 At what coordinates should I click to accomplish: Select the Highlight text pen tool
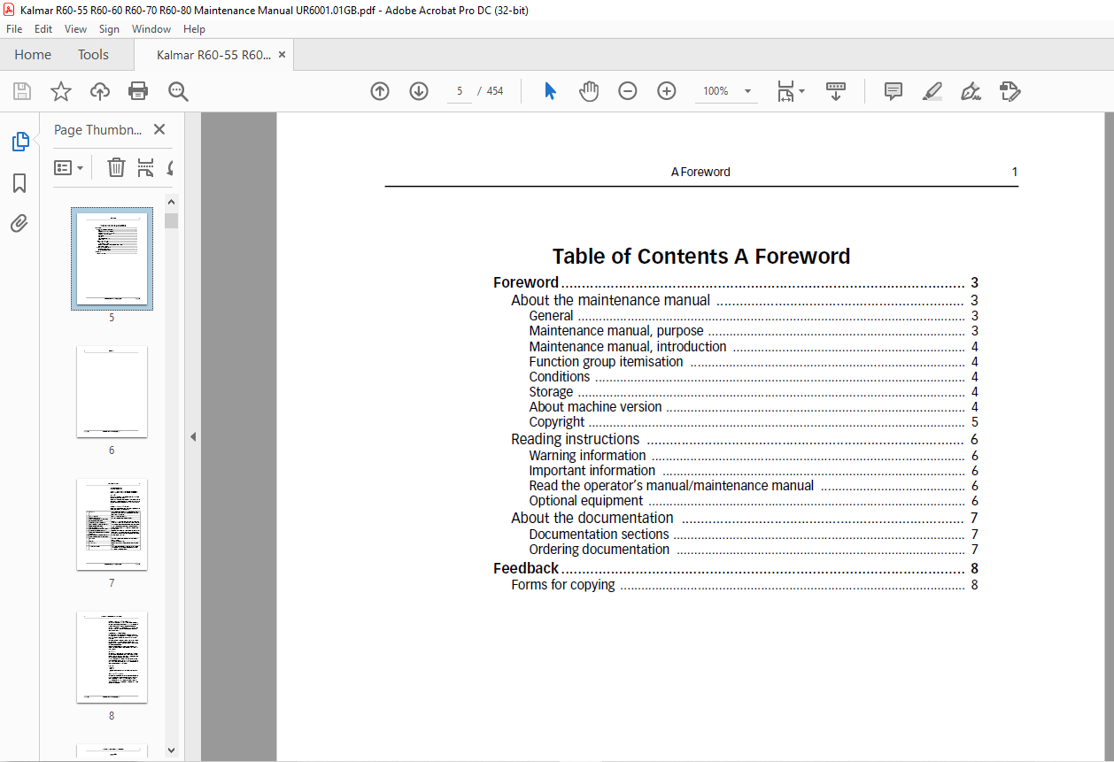[x=932, y=91]
